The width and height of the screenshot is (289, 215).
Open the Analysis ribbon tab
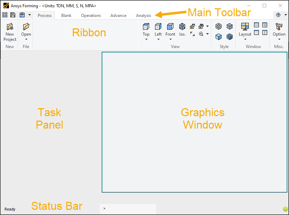click(x=143, y=15)
